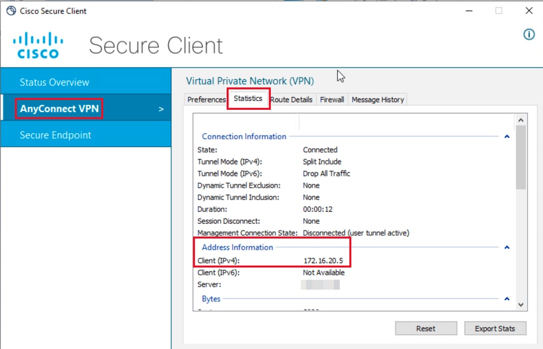The width and height of the screenshot is (543, 349).
Task: Switch to the Statistics tab
Action: [x=248, y=99]
